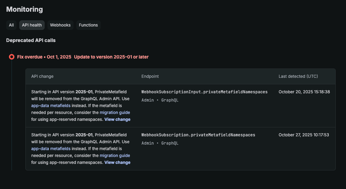Open the Webhooks filter tab
Image resolution: width=346 pixels, height=189 pixels.
60,25
